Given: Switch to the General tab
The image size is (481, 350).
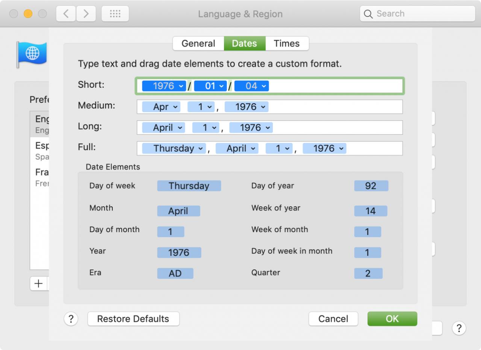Looking at the screenshot, I should click(x=198, y=44).
